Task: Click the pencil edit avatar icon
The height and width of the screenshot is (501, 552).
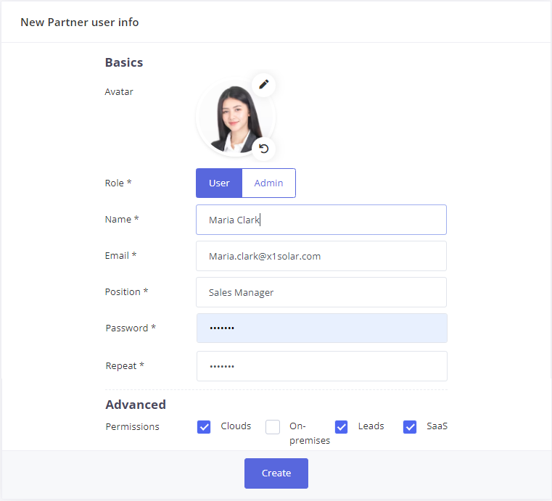Action: [x=264, y=84]
